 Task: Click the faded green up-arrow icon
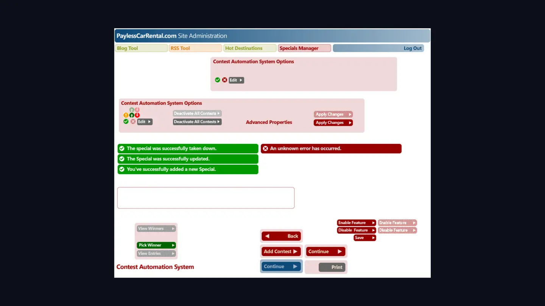132,110
